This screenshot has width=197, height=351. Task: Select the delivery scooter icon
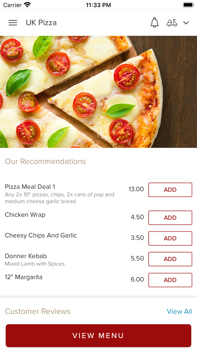tap(172, 23)
